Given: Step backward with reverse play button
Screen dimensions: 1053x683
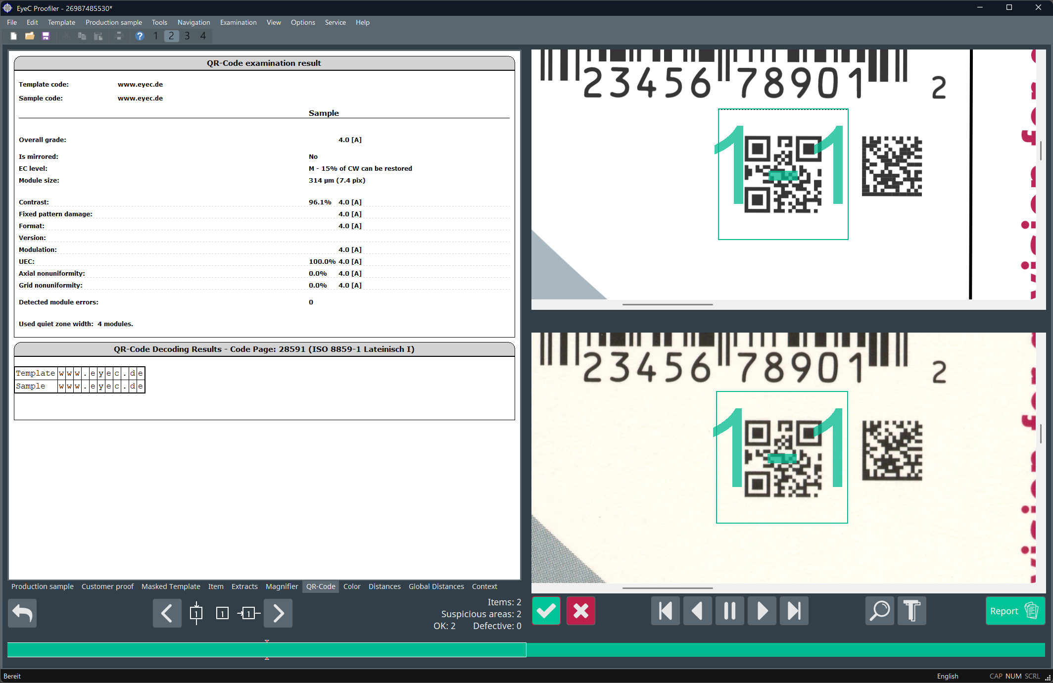Looking at the screenshot, I should (698, 611).
